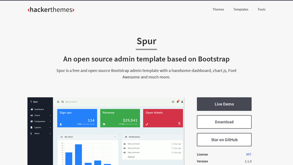Image resolution: width=293 pixels, height=165 pixels.
Task: Open the Bar Chart card dropdown caret
Action: click(x=115, y=137)
